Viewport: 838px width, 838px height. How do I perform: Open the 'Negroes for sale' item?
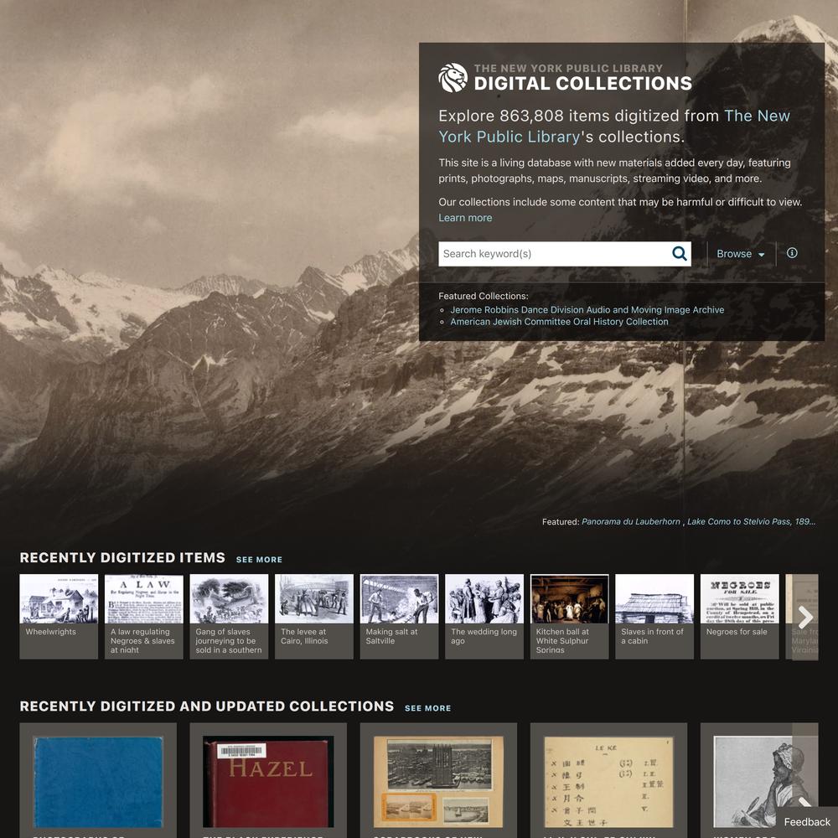[740, 616]
